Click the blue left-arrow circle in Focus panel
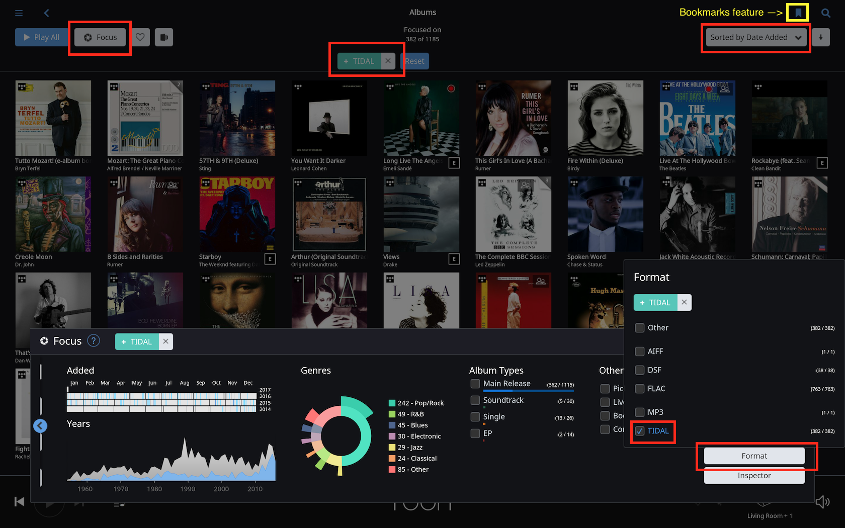The width and height of the screenshot is (845, 528). (40, 426)
